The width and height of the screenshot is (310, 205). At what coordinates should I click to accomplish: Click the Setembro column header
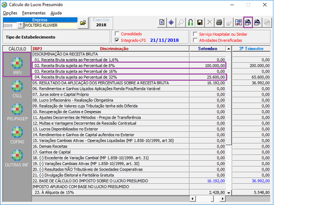click(207, 49)
